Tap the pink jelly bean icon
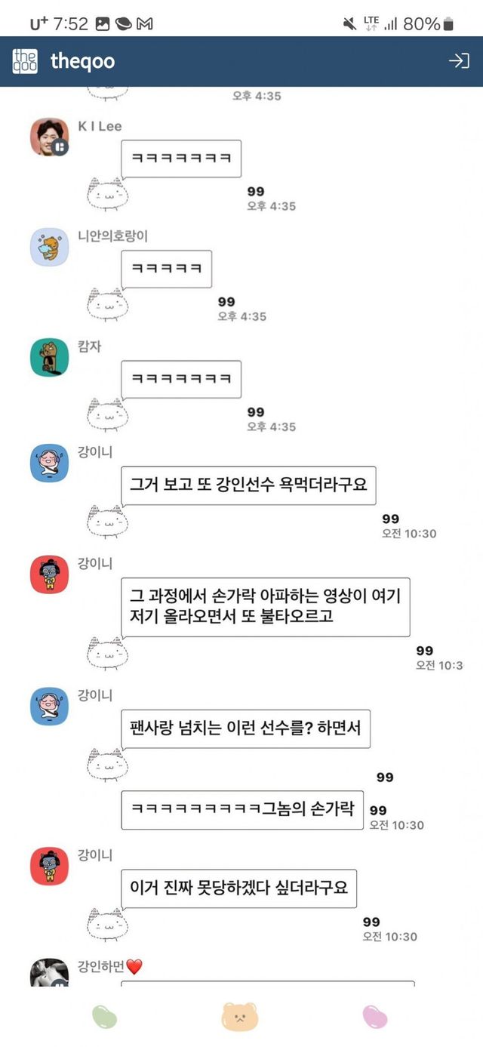This screenshot has height=1047, width=483. point(375,1017)
